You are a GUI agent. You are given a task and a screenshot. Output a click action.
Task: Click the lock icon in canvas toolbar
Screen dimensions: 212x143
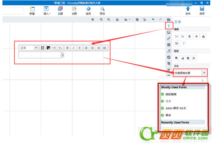coord(117,20)
